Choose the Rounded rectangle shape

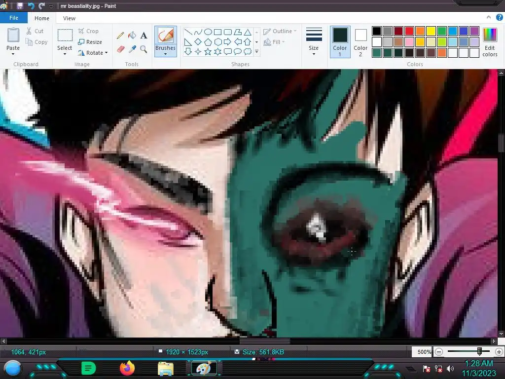[x=228, y=32]
